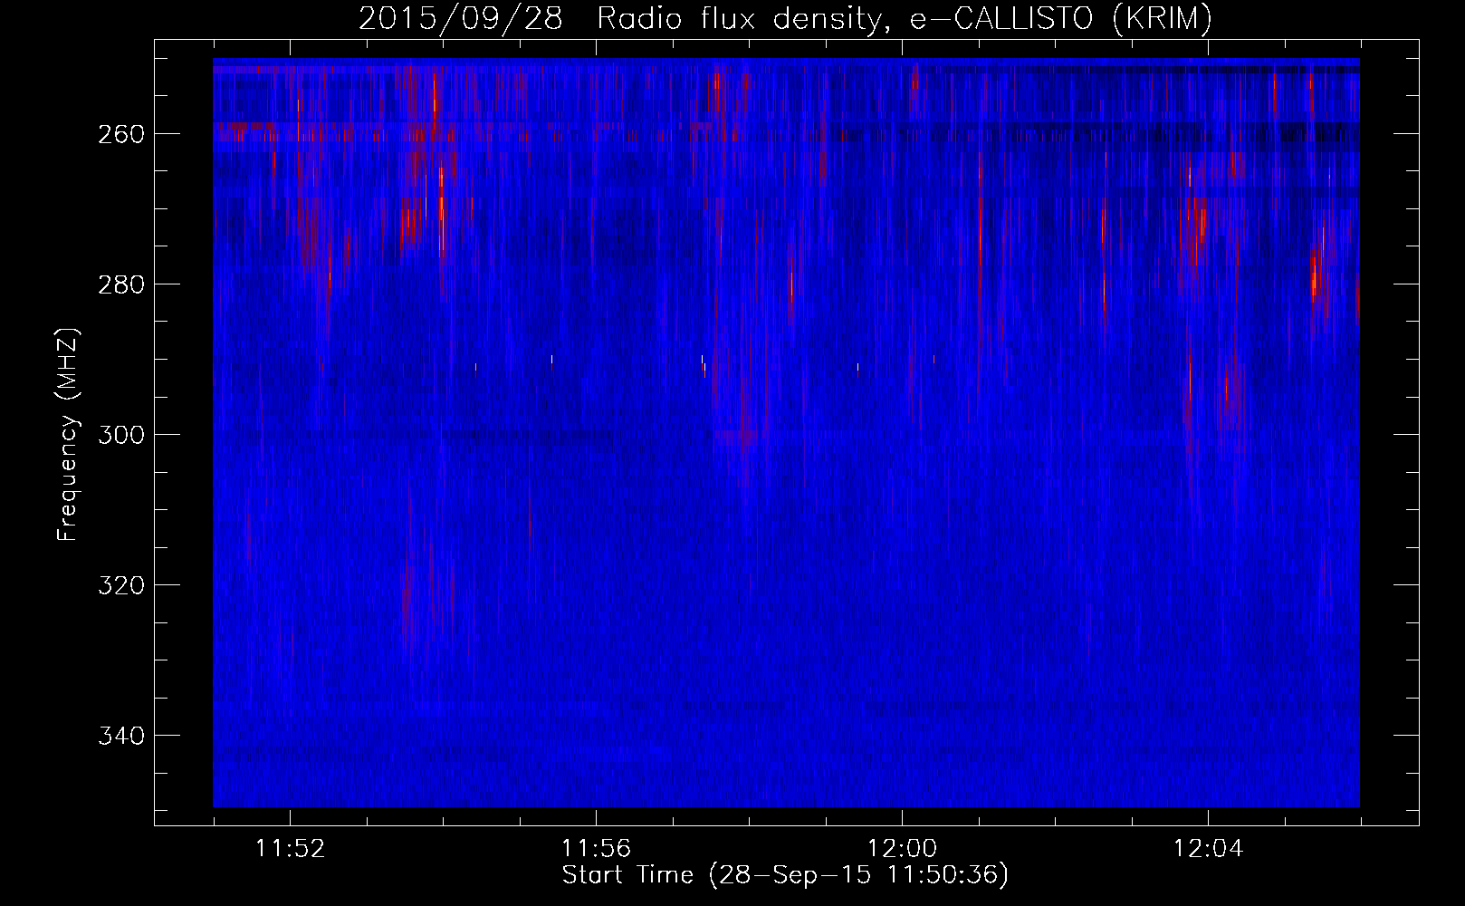Click the 12:04 time tick label

tap(1208, 849)
